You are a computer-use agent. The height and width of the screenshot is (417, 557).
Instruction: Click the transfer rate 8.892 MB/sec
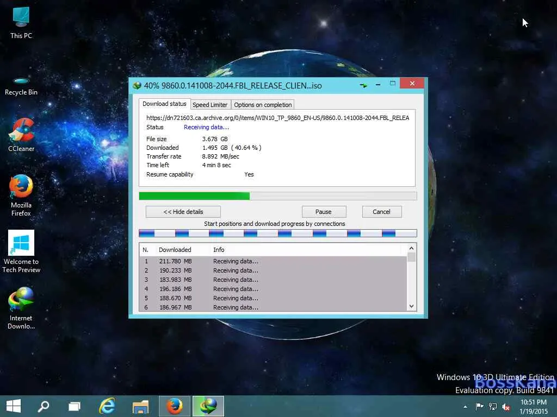pos(221,156)
